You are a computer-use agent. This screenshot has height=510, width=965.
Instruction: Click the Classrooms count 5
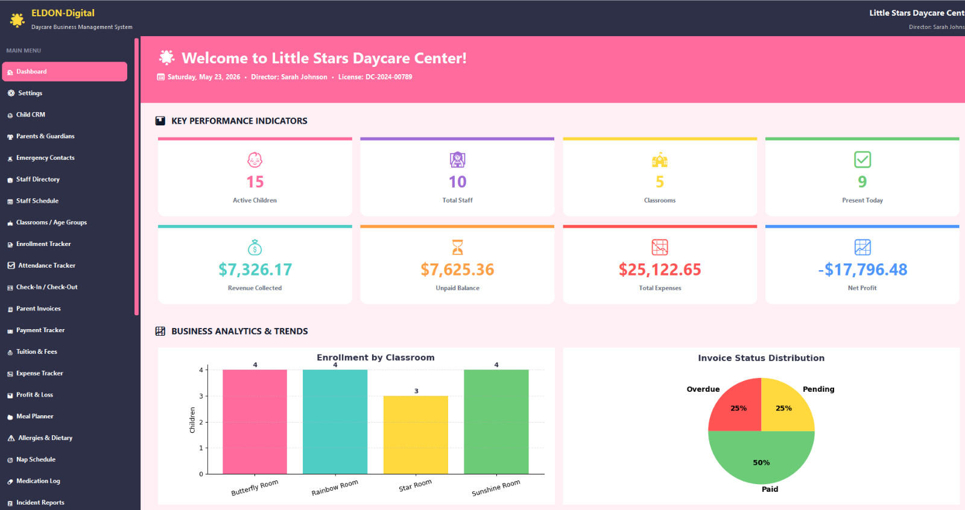pyautogui.click(x=660, y=182)
